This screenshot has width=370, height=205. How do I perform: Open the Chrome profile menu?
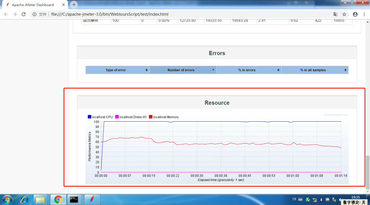click(355, 14)
